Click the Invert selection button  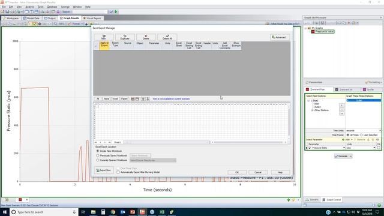115,98
